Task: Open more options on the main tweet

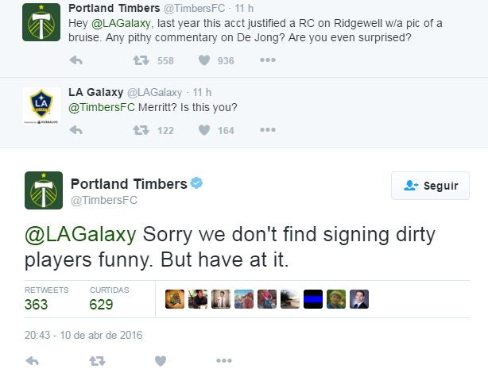Action: [223, 361]
